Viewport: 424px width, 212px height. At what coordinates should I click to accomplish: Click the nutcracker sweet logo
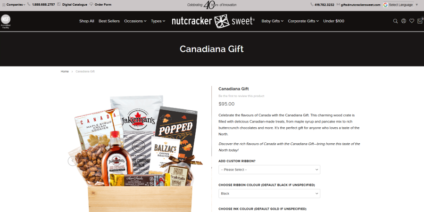213,21
